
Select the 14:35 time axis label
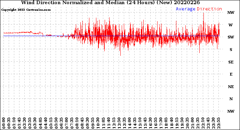135,123
